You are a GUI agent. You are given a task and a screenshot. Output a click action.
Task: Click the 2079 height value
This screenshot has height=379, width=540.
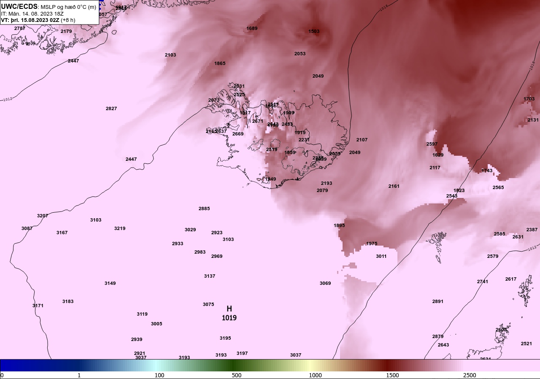click(x=322, y=190)
